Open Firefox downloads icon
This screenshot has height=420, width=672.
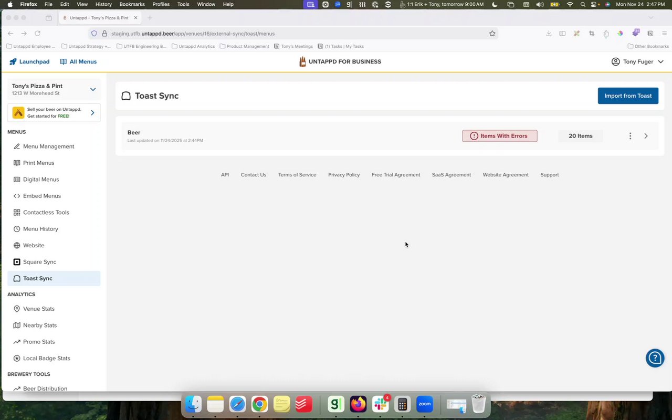point(549,34)
